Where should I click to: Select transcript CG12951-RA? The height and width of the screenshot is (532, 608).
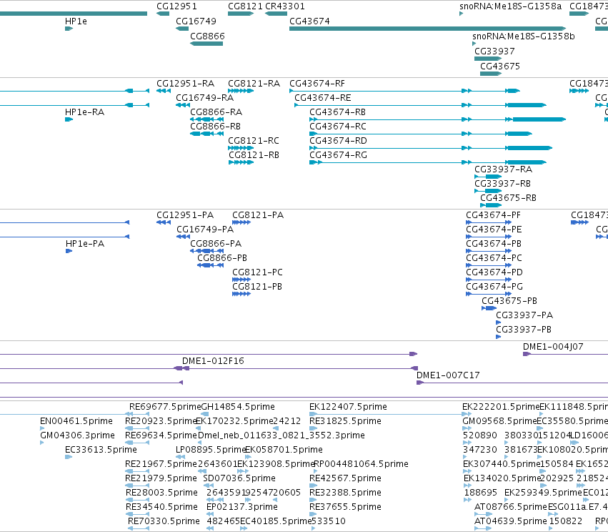[x=185, y=84]
